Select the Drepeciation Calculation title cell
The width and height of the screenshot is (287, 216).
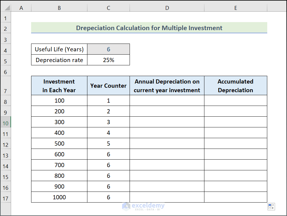(149, 28)
